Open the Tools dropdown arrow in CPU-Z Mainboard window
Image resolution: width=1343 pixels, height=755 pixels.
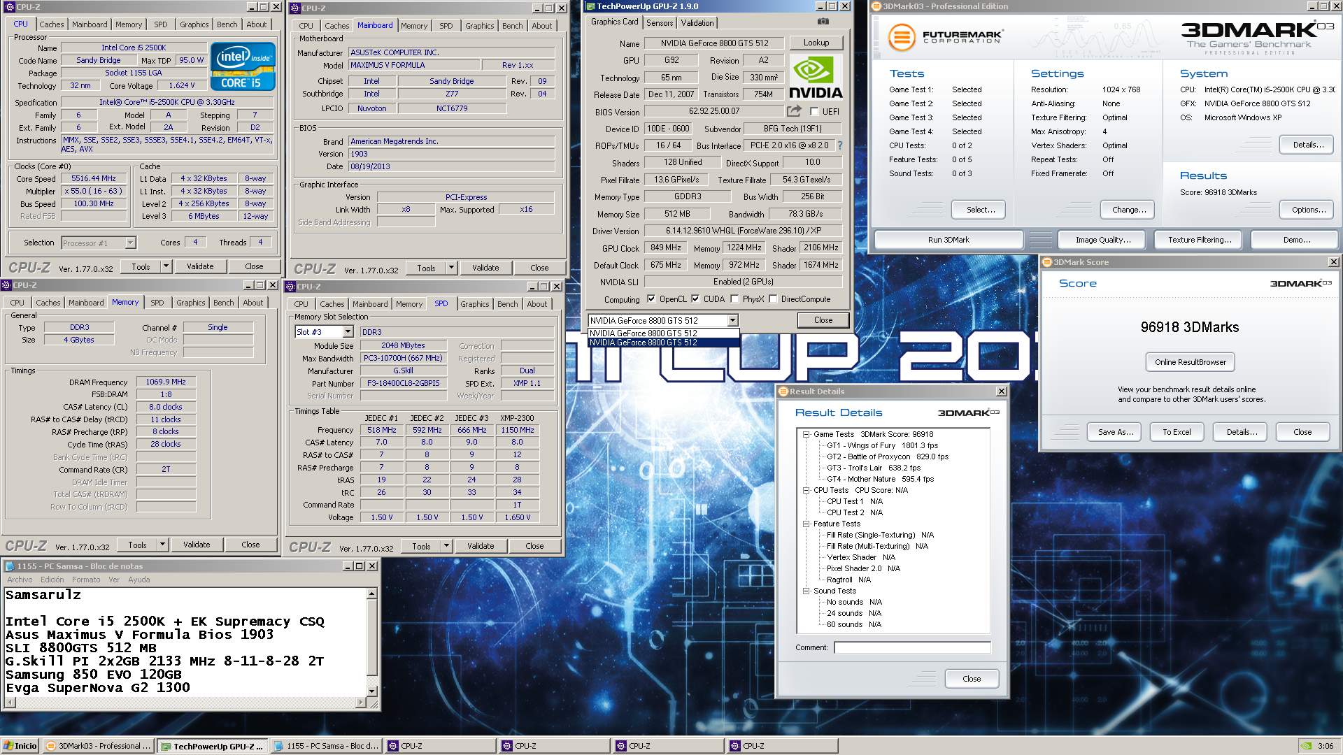(451, 268)
